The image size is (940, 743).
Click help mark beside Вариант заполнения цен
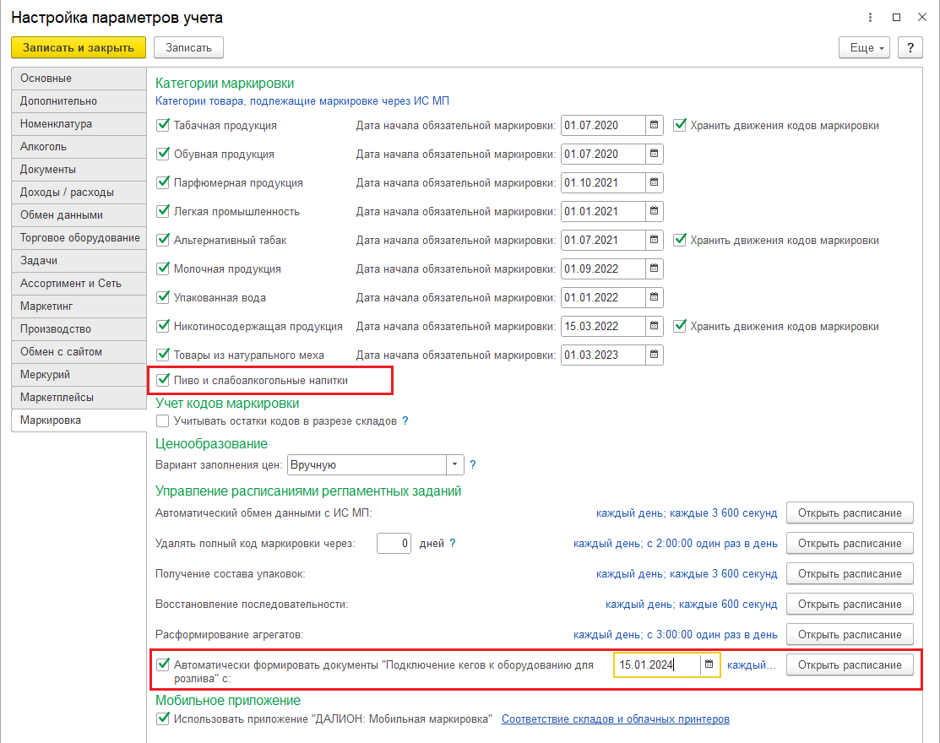(472, 464)
